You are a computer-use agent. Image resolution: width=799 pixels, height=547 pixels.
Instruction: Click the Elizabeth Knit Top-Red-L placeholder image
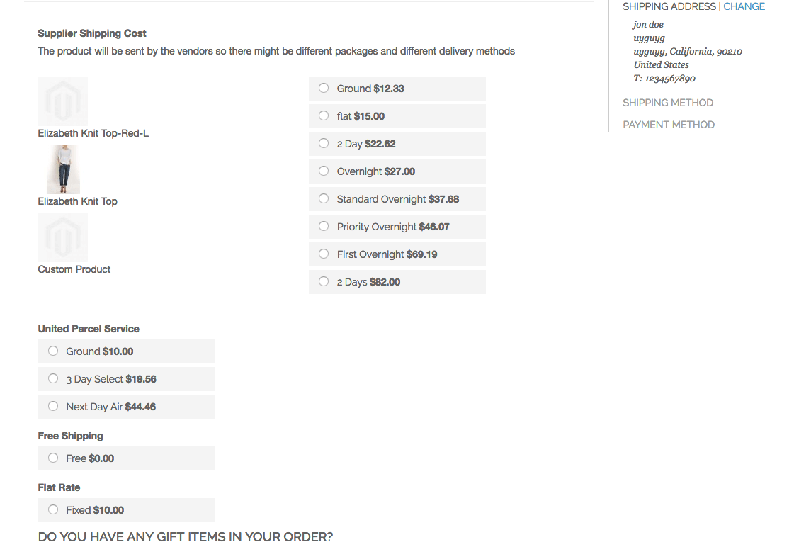click(63, 101)
